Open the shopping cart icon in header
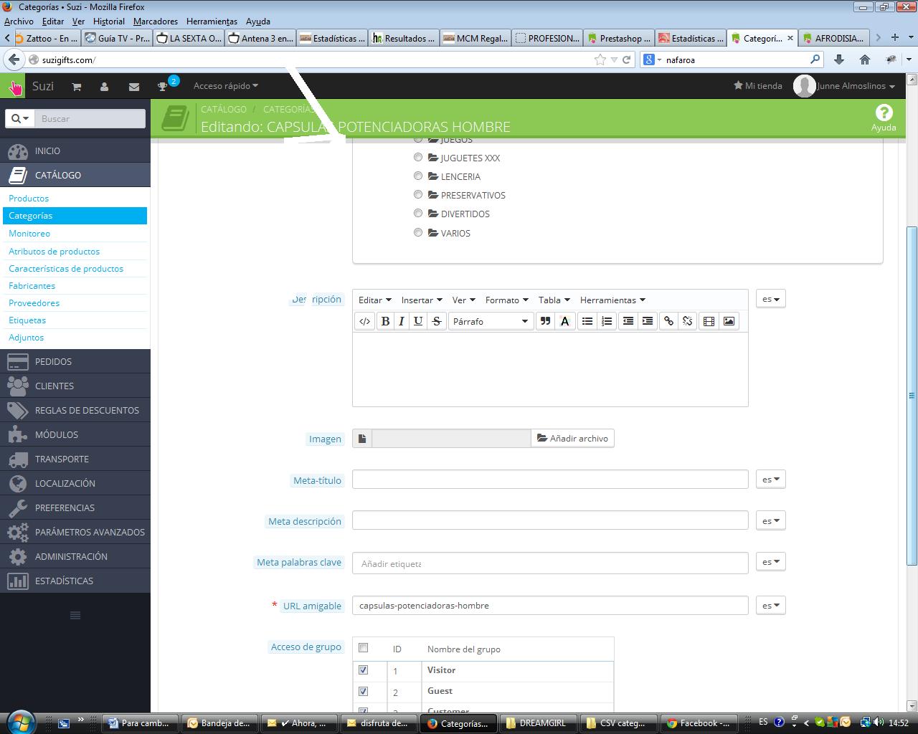The image size is (918, 734). coord(77,86)
